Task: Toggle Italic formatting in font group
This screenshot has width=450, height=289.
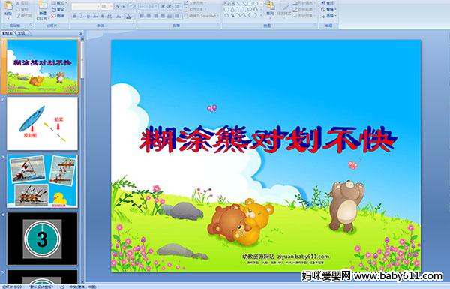Action: pyautogui.click(x=81, y=17)
